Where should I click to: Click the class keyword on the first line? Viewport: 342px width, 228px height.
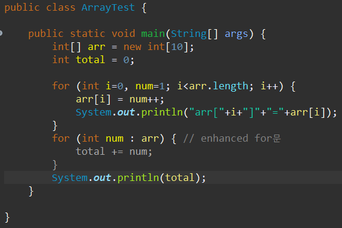click(61, 8)
